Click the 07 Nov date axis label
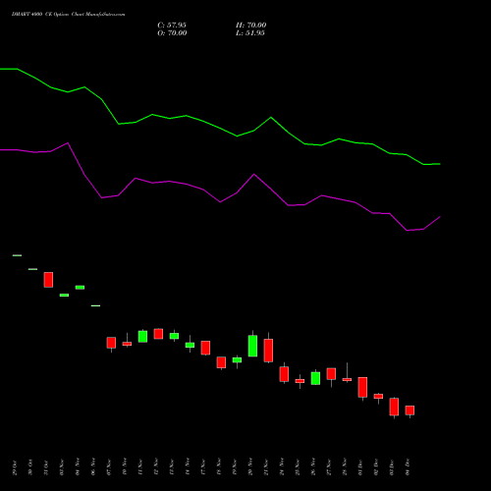This screenshot has width=491, height=491. (x=109, y=467)
